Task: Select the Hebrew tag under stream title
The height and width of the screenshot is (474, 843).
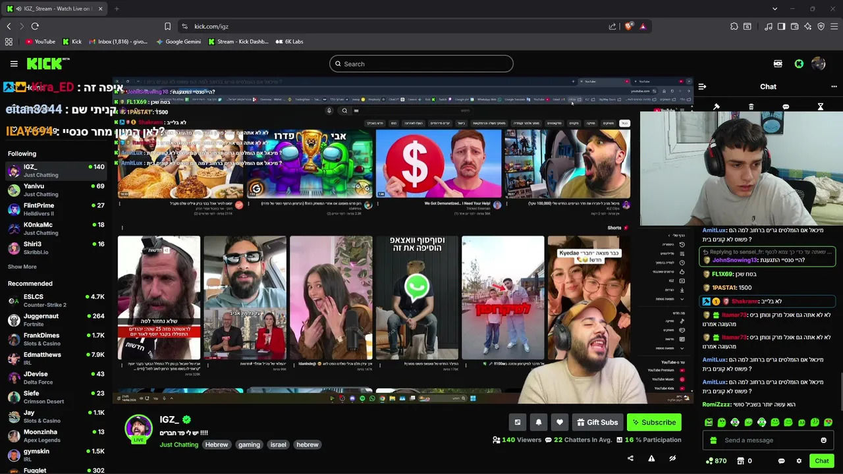Action: pyautogui.click(x=217, y=444)
